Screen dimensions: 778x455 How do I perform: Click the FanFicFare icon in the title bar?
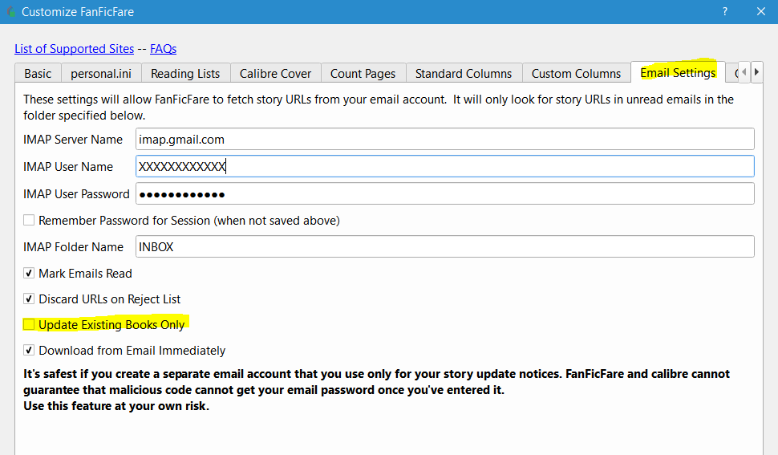click(10, 12)
